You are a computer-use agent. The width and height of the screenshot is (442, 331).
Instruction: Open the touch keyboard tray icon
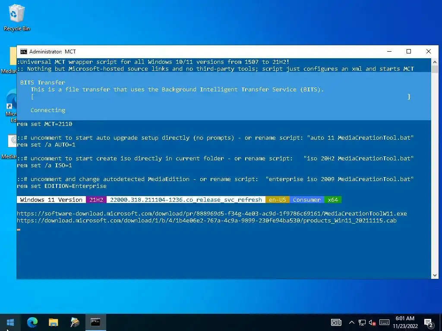384,322
